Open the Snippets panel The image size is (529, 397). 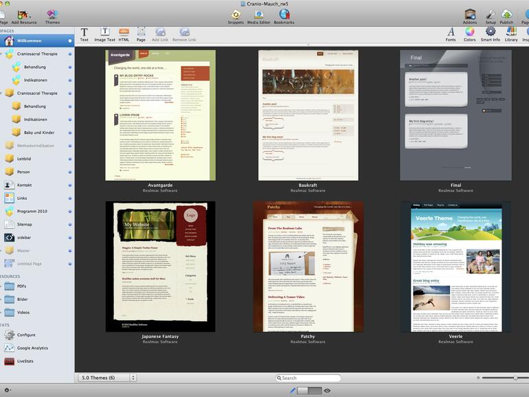coord(236,15)
